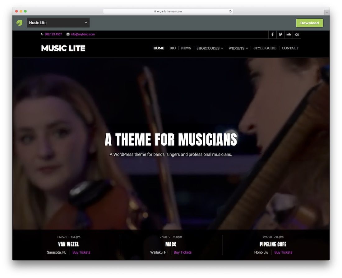Image resolution: width=342 pixels, height=278 pixels.
Task: Open the Music Lite theme selector dropdown
Action: tap(58, 23)
